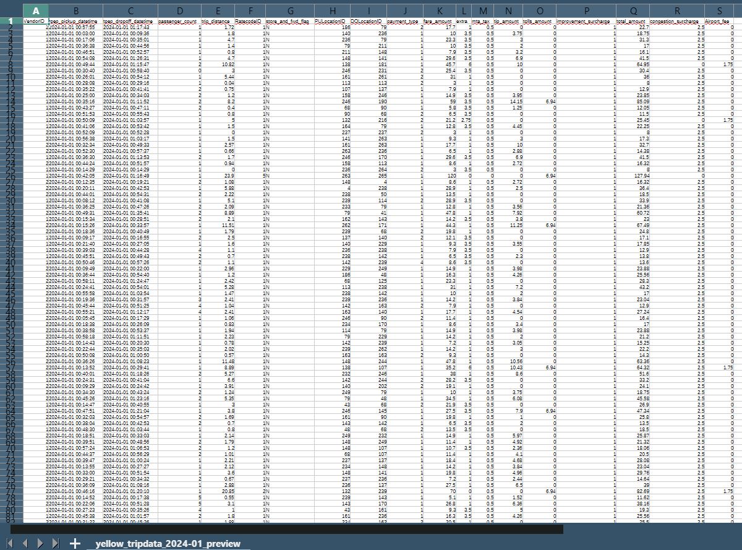The height and width of the screenshot is (550, 742).
Task: Select column K header
Action: click(x=440, y=11)
